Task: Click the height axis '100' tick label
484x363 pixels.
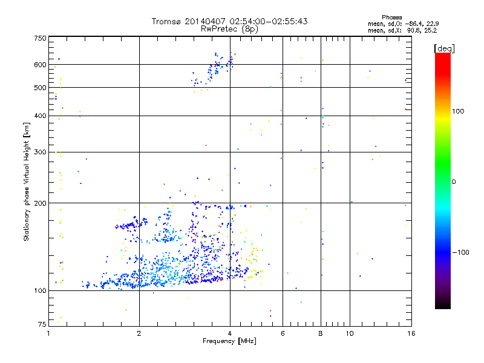Action: [40, 291]
